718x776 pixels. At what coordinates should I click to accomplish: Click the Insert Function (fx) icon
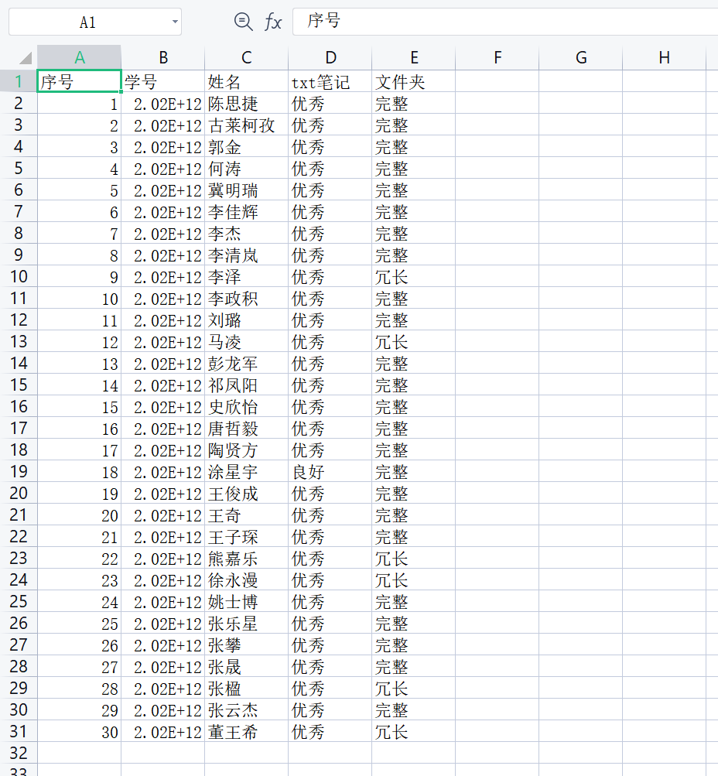click(273, 22)
